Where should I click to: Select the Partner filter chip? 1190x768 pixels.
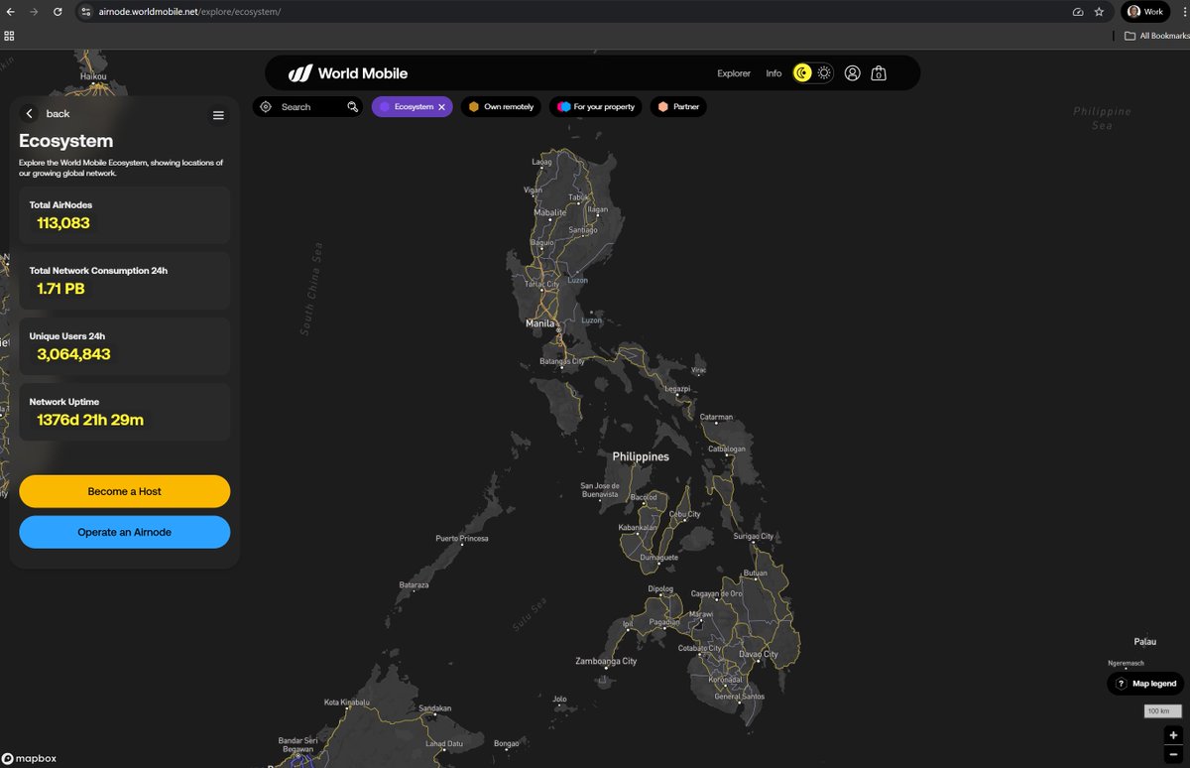(x=678, y=106)
